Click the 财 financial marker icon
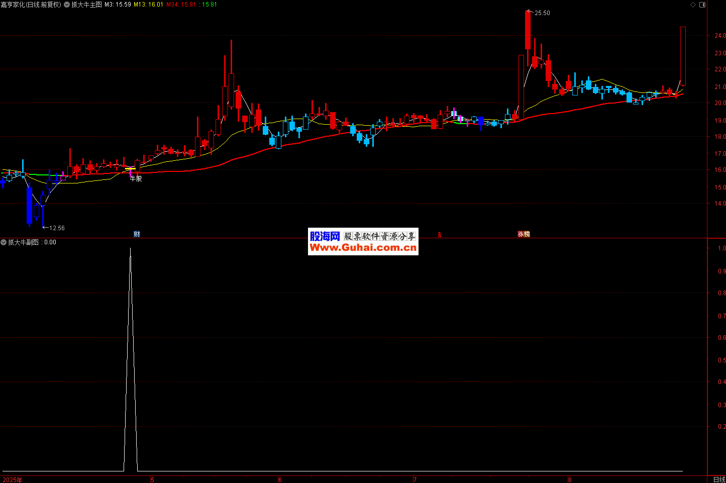The height and width of the screenshot is (483, 726). coord(137,234)
